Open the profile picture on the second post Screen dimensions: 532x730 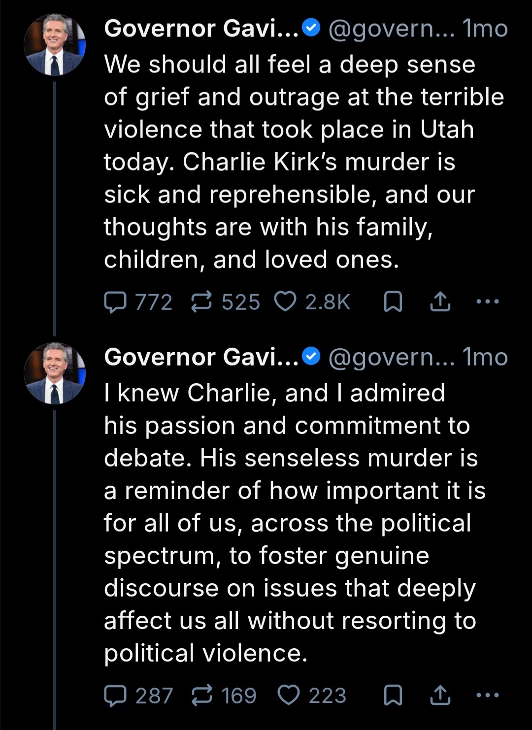point(55,373)
